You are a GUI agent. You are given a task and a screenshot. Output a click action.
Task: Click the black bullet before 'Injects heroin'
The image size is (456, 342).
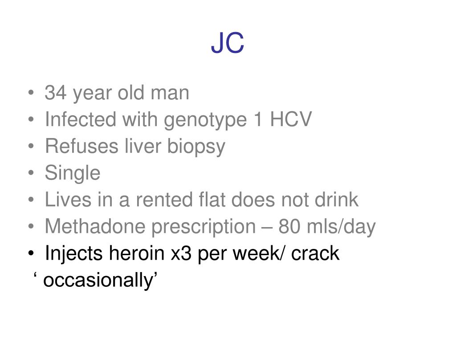[31, 253]
